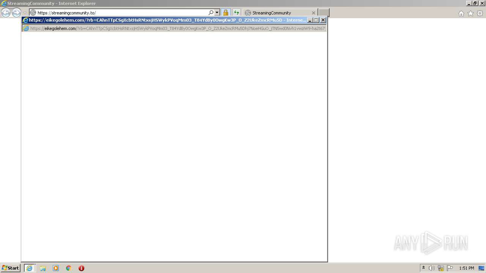This screenshot has height=273, width=486.
Task: Launch Google Chrome from taskbar
Action: tap(69, 268)
